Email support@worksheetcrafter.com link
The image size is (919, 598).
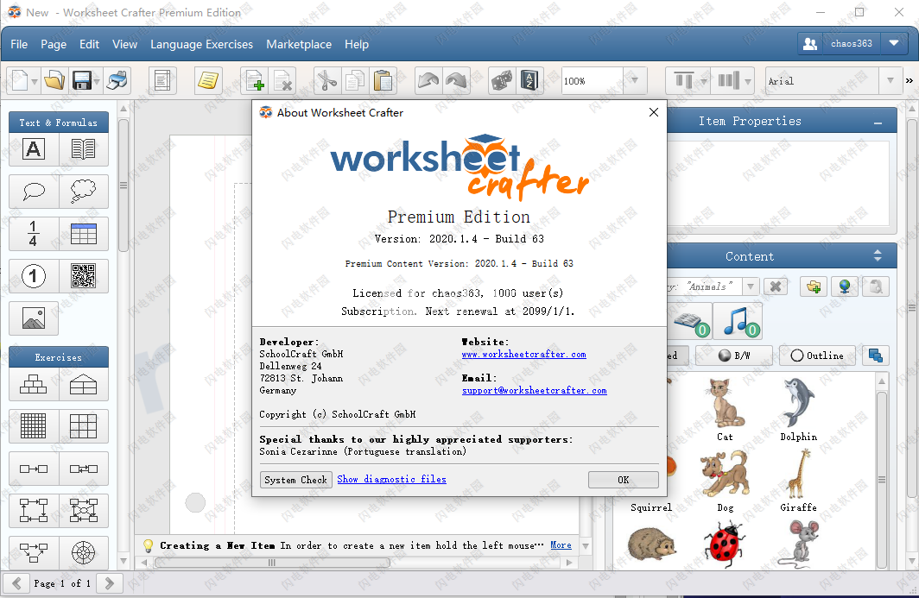(534, 391)
